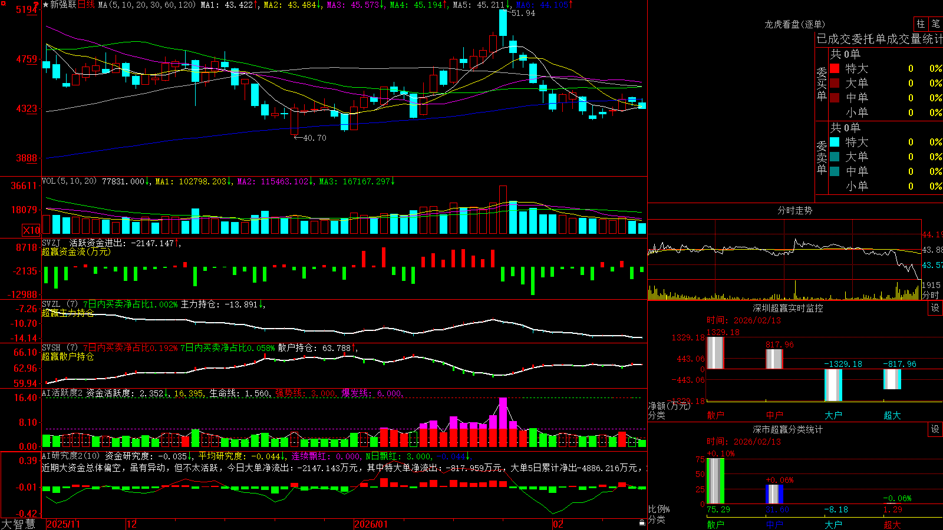Click the 12 month marker on time axis
943x530 pixels.
[132, 524]
